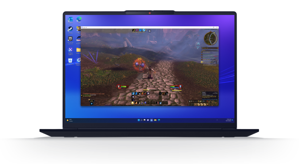Image resolution: width=299 pixels, height=164 pixels.
Task: Click the target's green health bar
Action: click(x=172, y=86)
